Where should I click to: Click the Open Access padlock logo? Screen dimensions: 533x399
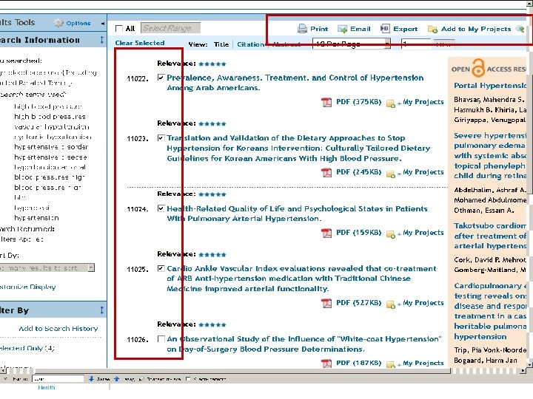pos(478,68)
